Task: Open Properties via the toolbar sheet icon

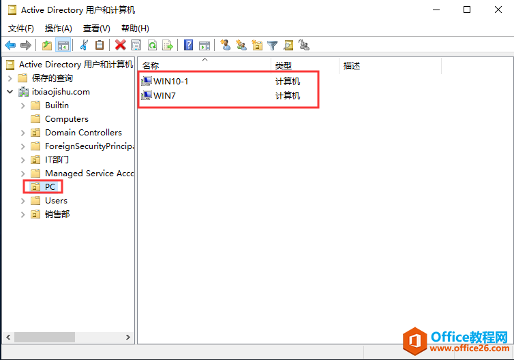Action: coord(136,45)
